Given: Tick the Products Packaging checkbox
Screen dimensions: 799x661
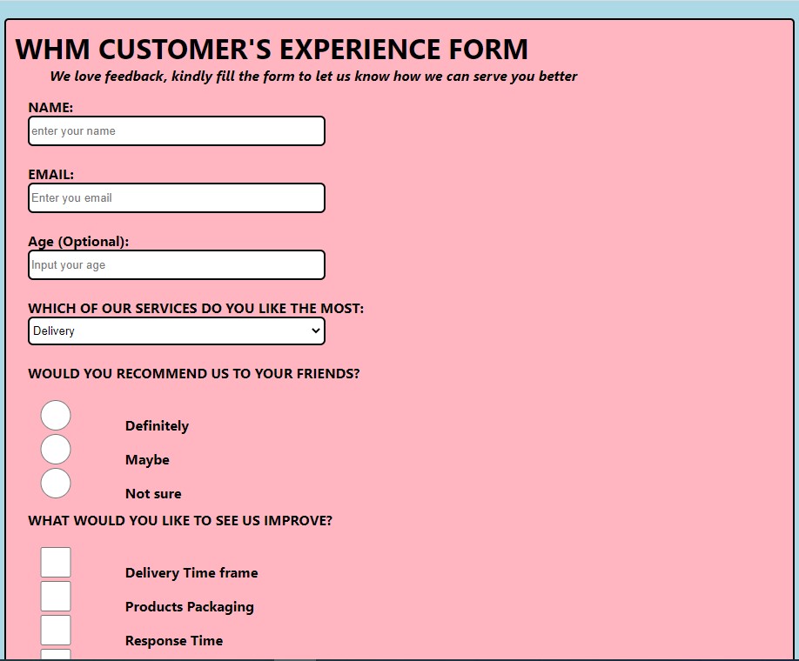Looking at the screenshot, I should point(56,597).
